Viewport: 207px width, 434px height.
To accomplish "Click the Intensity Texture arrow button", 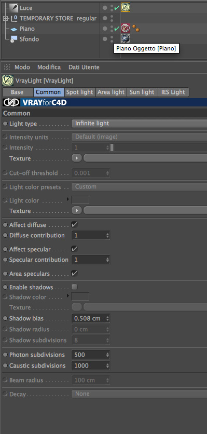I will coord(77,158).
